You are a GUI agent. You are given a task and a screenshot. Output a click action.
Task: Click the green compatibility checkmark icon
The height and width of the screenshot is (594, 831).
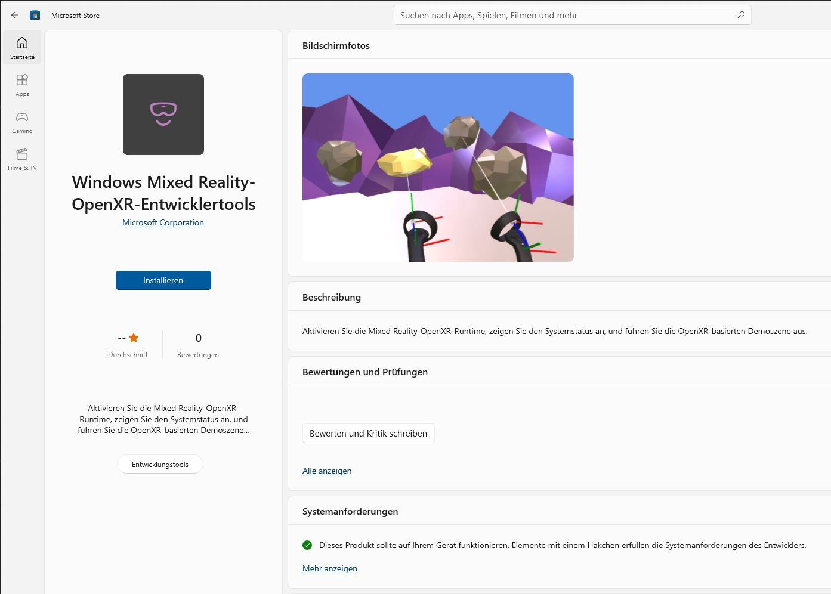(307, 544)
